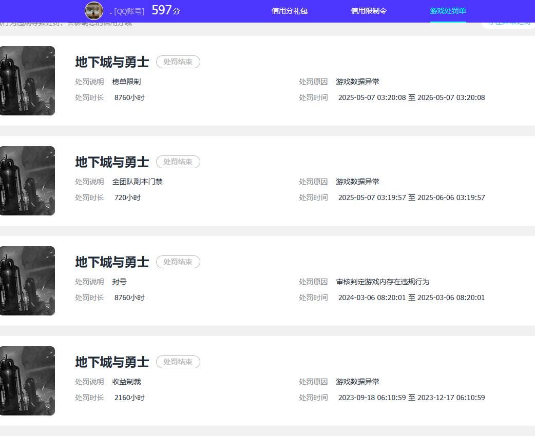Select the 封号 penalty description
The width and height of the screenshot is (535, 437).
click(120, 282)
